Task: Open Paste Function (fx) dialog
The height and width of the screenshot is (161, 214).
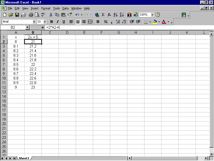Action: tap(109, 15)
